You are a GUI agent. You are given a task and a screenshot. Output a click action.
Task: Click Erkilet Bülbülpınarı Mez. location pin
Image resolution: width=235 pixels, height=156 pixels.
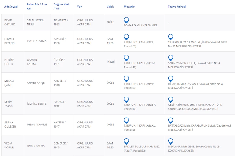coord(126,141)
